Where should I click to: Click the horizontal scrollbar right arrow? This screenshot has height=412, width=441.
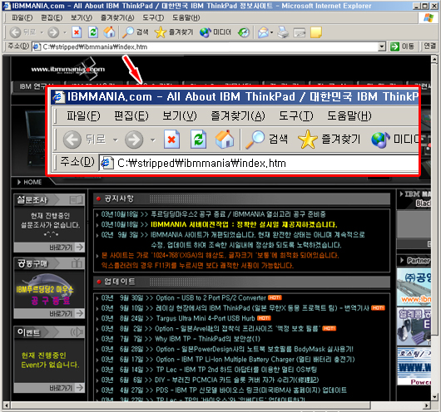[x=427, y=405]
